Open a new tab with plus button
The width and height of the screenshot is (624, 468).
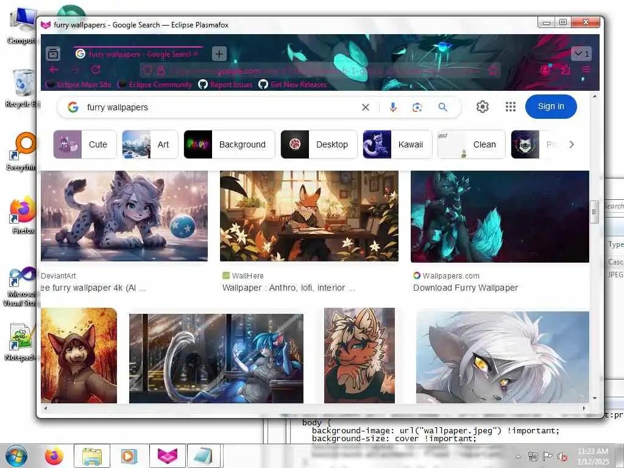coord(219,54)
